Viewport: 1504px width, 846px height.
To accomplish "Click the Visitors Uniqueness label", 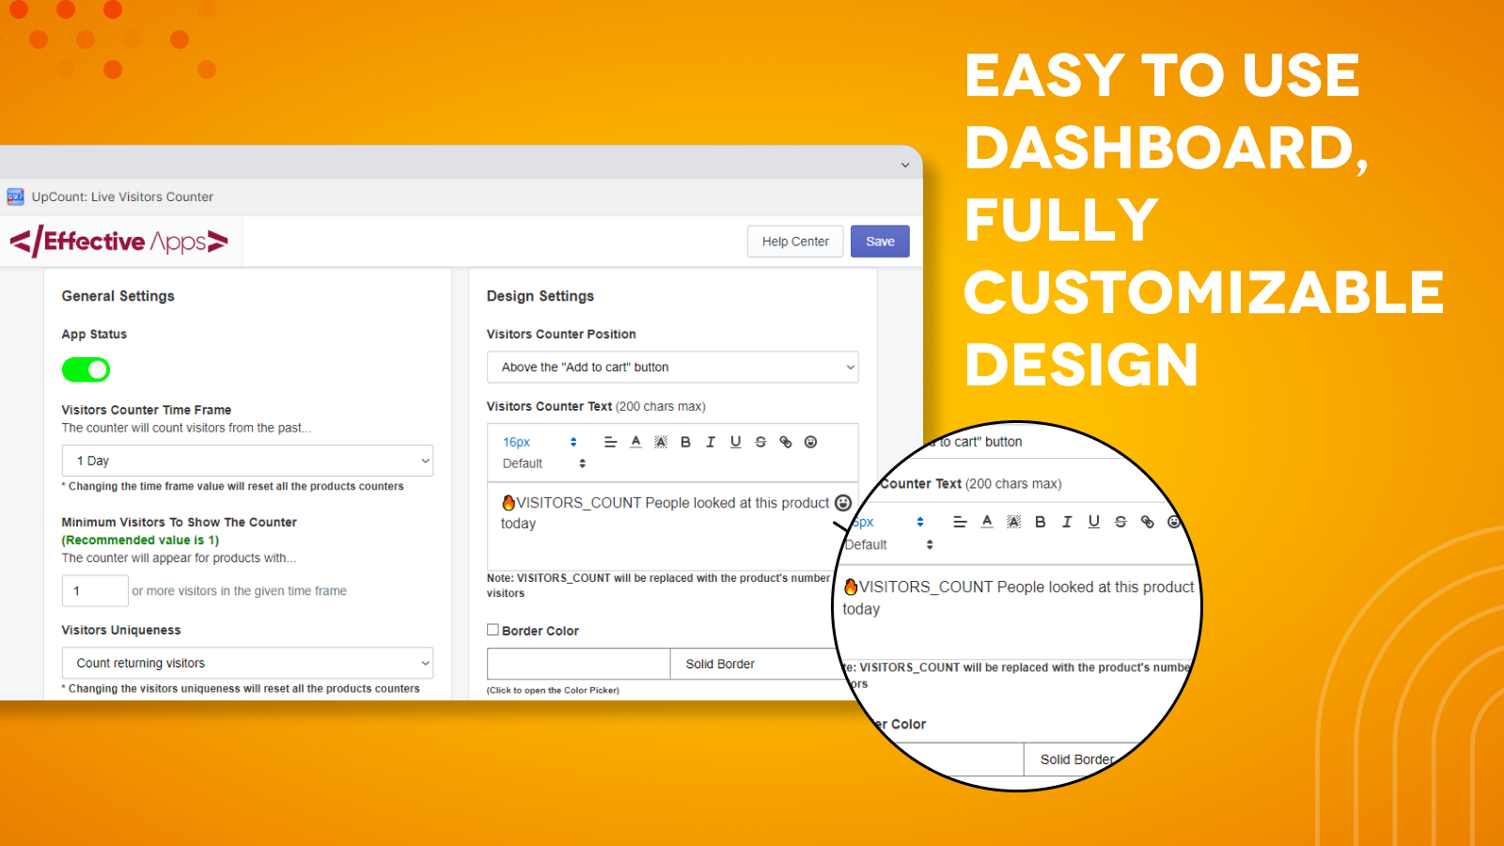I will coord(121,630).
